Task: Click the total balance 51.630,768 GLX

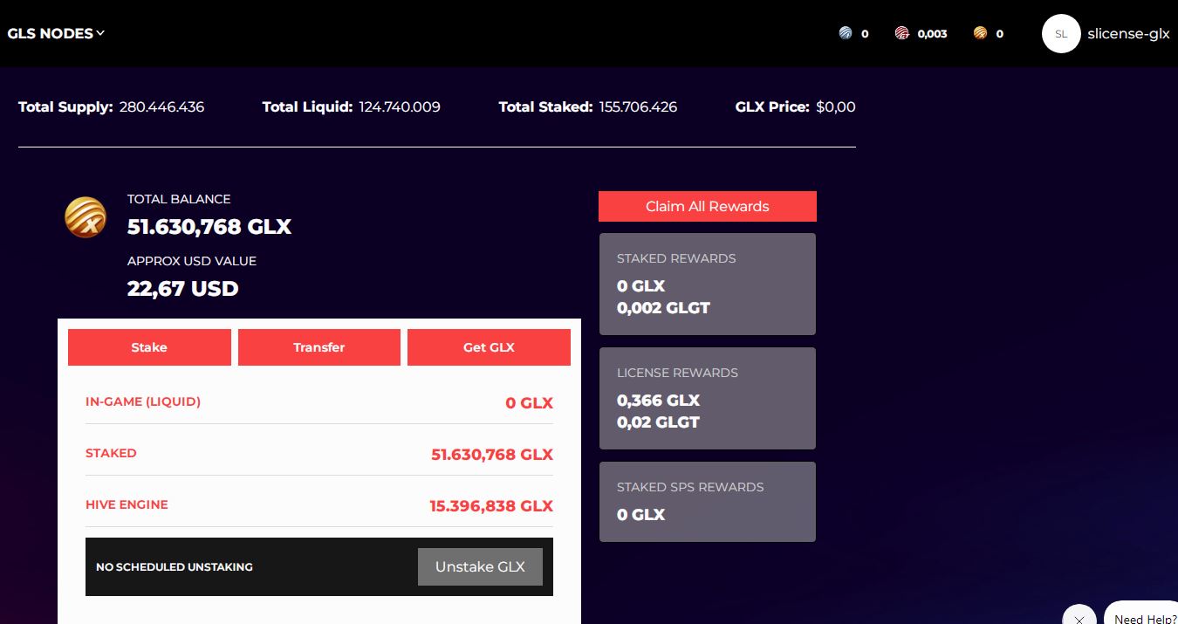Action: click(209, 227)
